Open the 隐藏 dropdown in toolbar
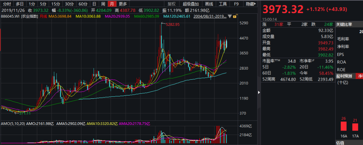Image resolution: width=363 pixels, height=145 pixels. point(250,4)
